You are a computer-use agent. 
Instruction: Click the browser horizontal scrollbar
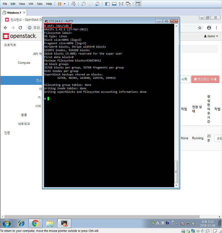102,216
